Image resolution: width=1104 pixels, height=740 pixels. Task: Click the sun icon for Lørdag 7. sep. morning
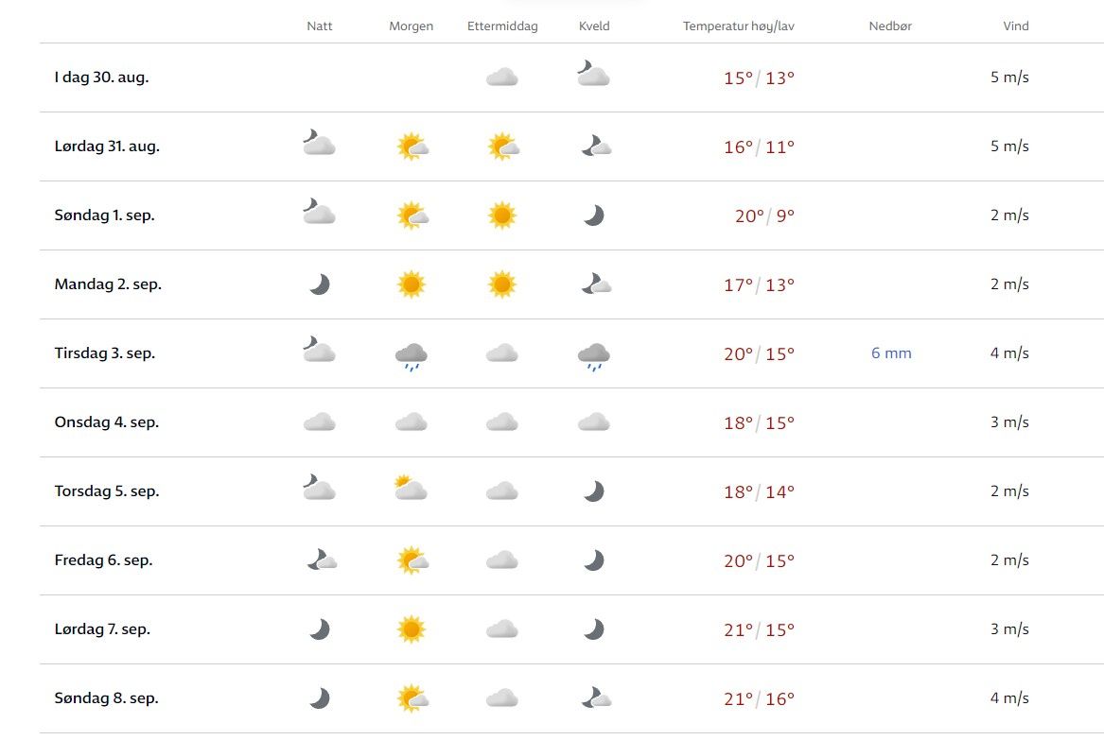(x=412, y=629)
